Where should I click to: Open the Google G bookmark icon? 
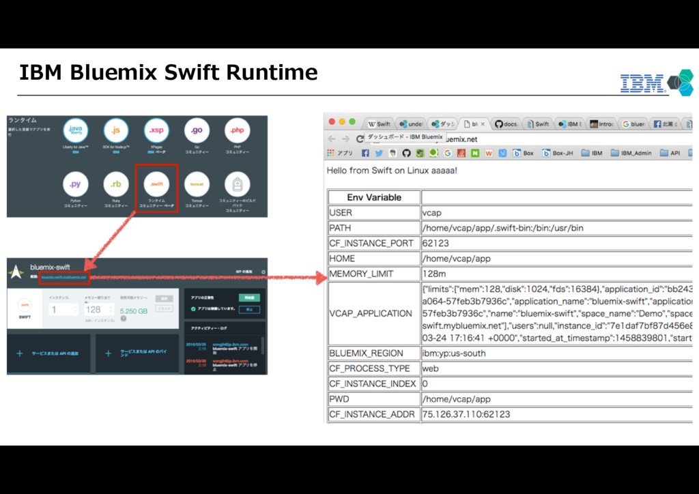448,154
